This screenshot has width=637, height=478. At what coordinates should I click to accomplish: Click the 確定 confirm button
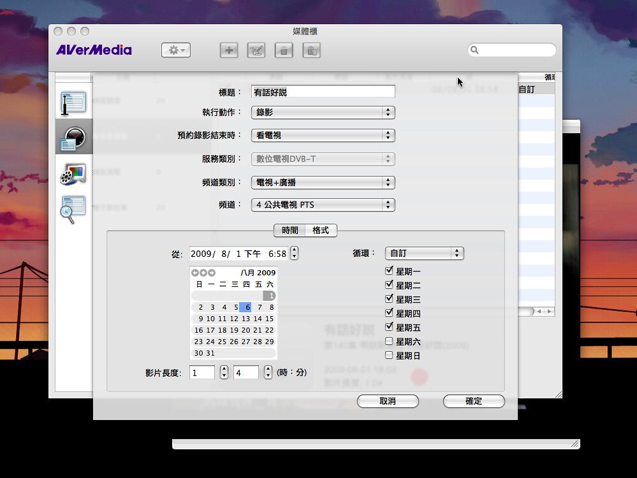click(474, 401)
